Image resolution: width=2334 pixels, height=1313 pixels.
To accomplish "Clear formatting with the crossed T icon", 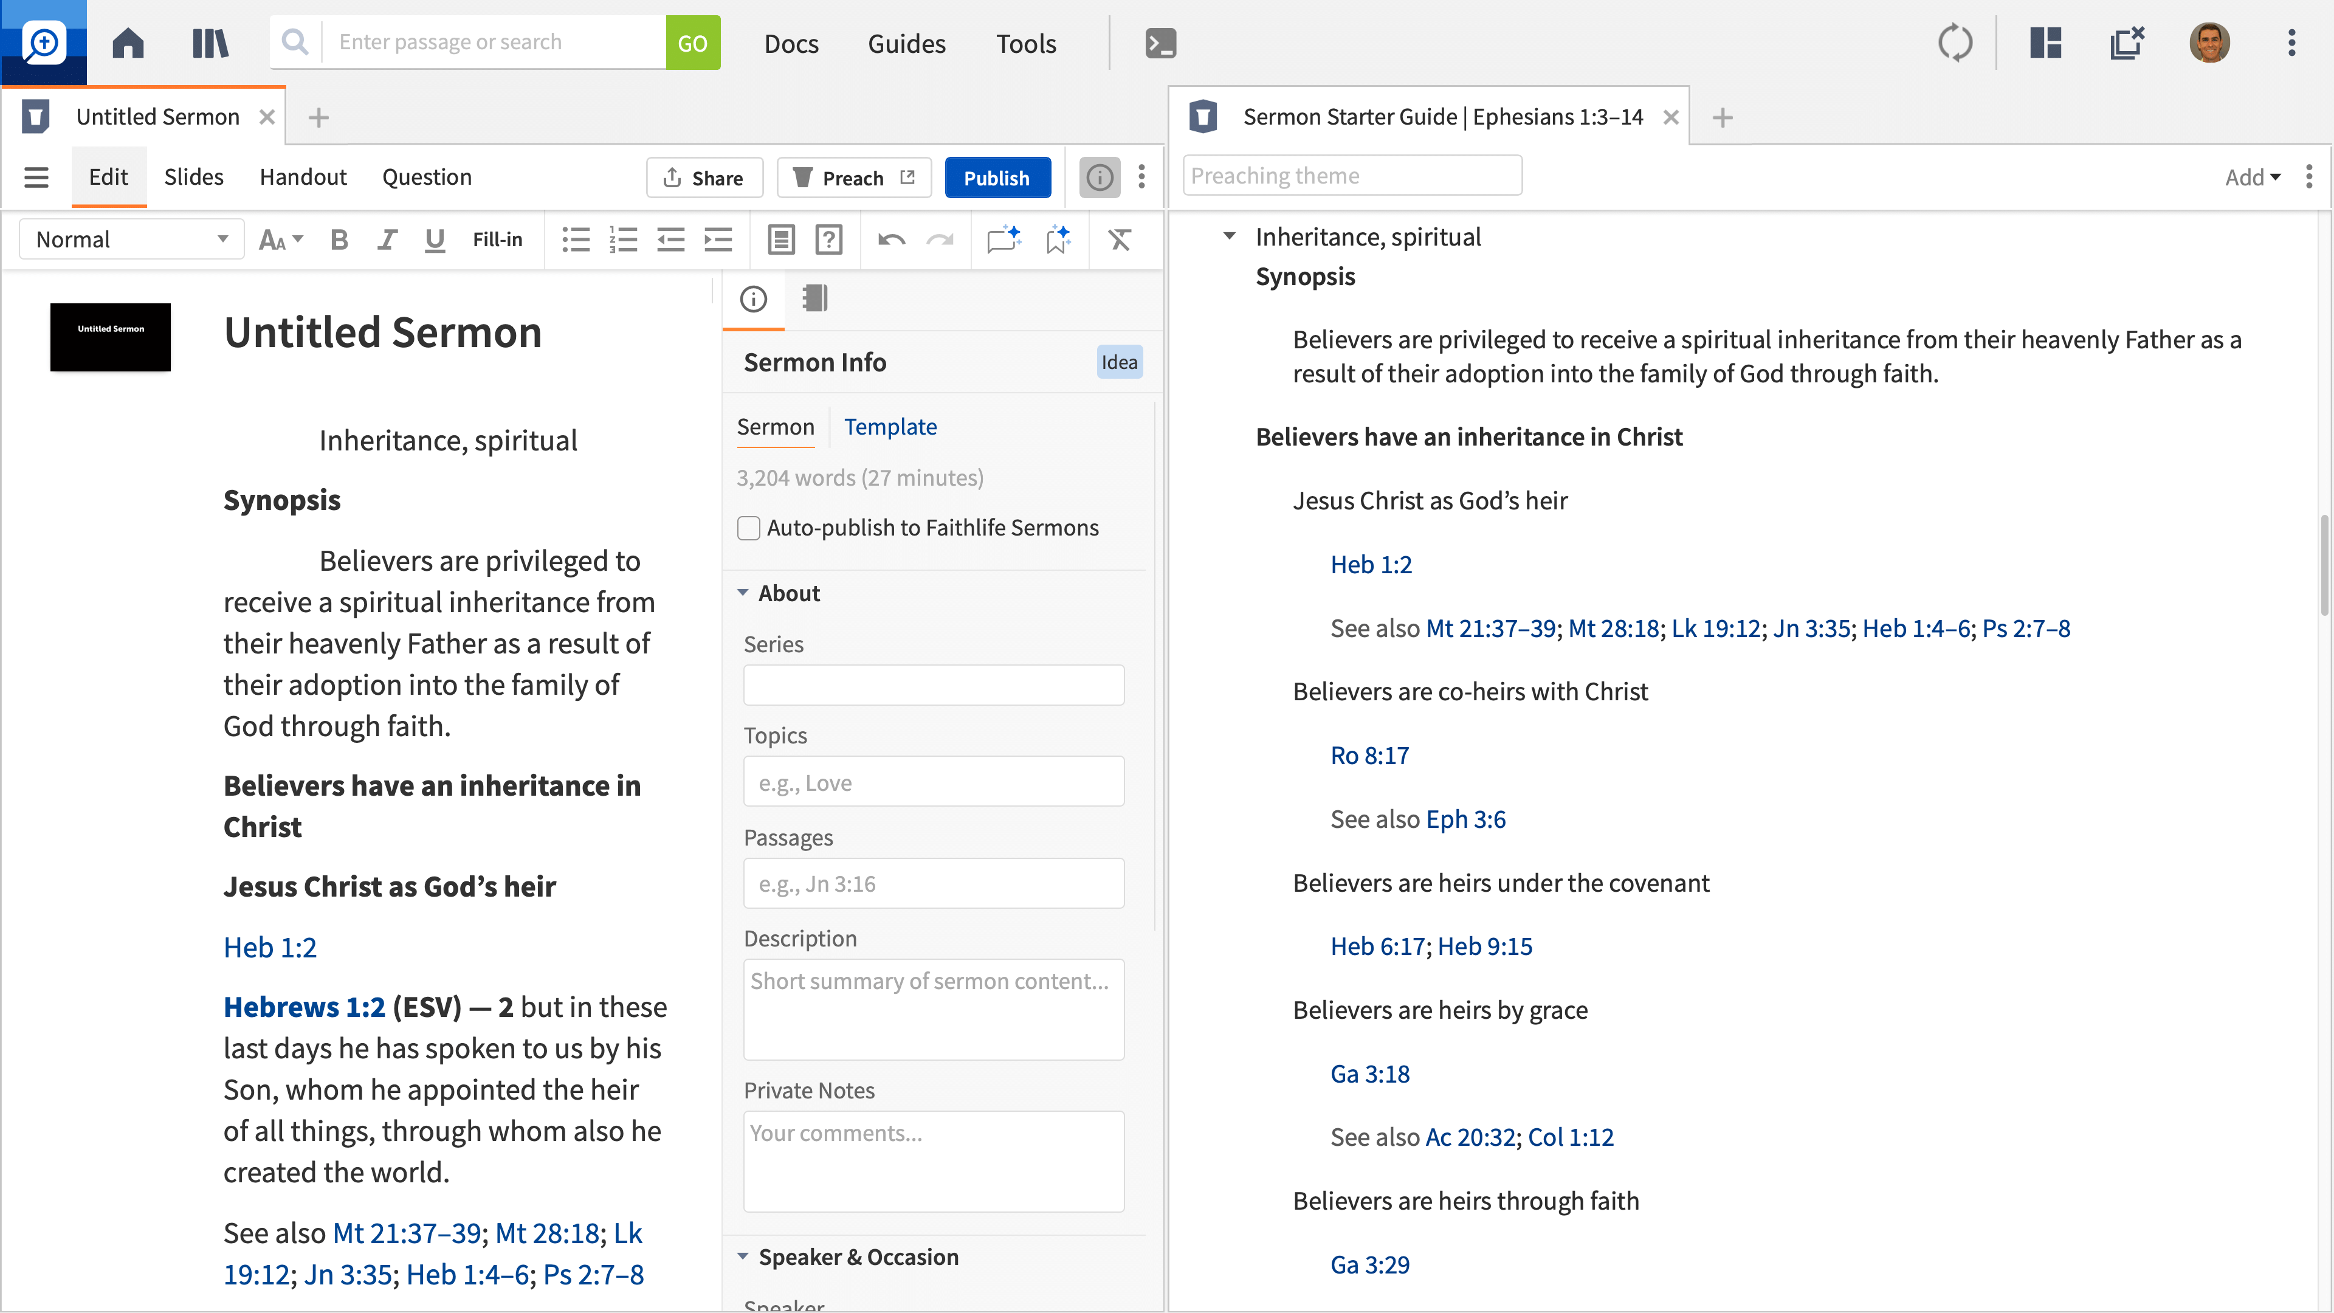I will click(1119, 240).
